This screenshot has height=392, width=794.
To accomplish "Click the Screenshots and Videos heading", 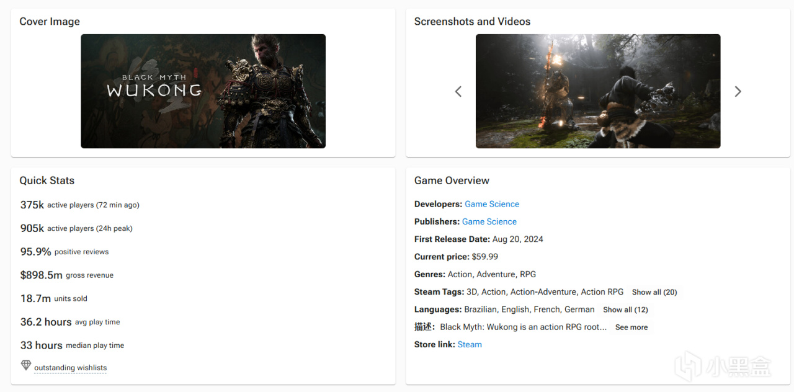I will pyautogui.click(x=472, y=22).
